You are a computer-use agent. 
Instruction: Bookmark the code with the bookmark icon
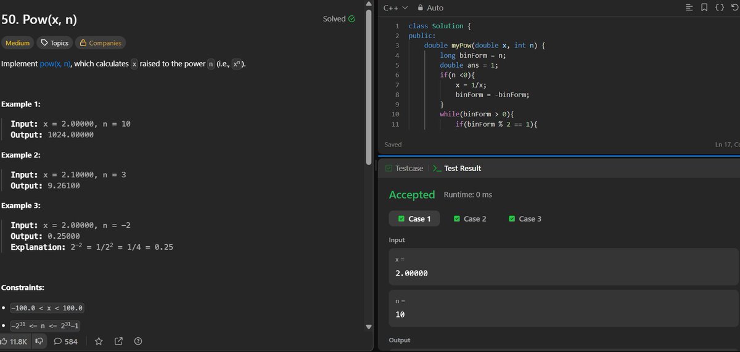[704, 8]
